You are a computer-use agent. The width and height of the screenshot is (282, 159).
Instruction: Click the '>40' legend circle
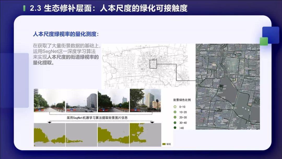point(175,128)
